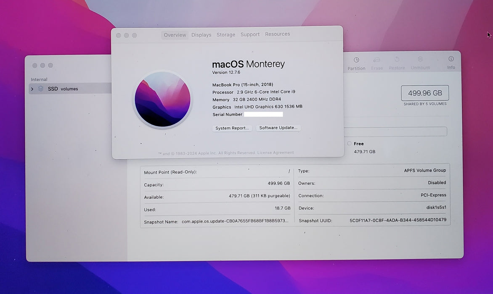Click the 'Version 12.7.6' text

point(226,73)
